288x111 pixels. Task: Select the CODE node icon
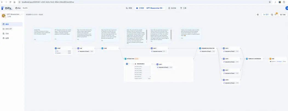(102, 48)
